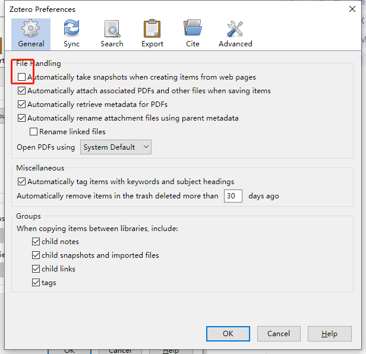Toggle automatically attach associated PDFs
The image size is (366, 354).
[22, 90]
